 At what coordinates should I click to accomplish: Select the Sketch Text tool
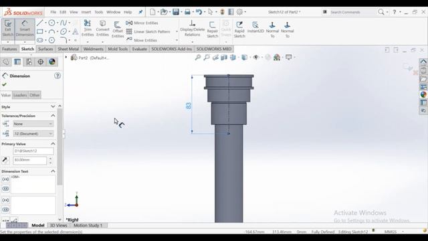click(76, 31)
